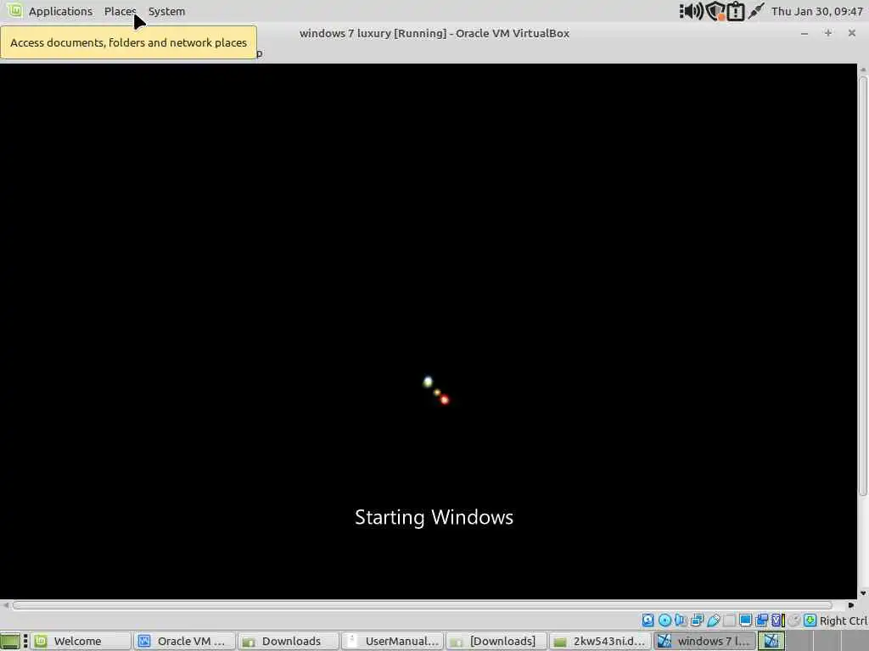Switch to the Downloads taskbar window
This screenshot has height=651, width=869.
tap(289, 641)
